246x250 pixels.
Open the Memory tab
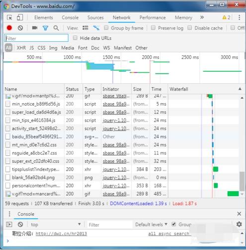pos(183,17)
